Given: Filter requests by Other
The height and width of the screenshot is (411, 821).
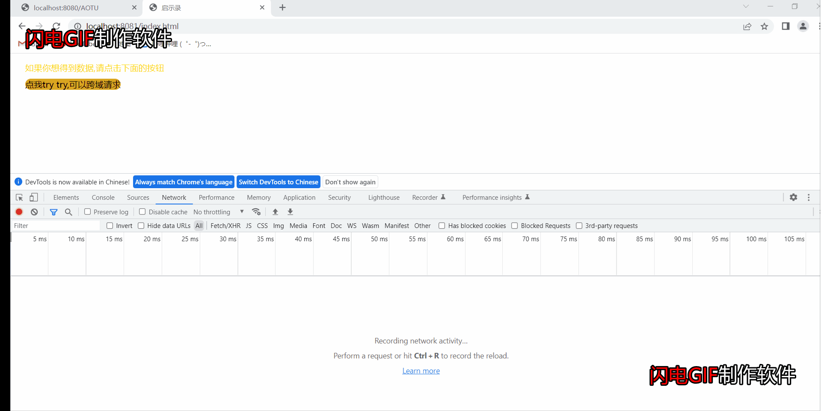Looking at the screenshot, I should pyautogui.click(x=422, y=225).
